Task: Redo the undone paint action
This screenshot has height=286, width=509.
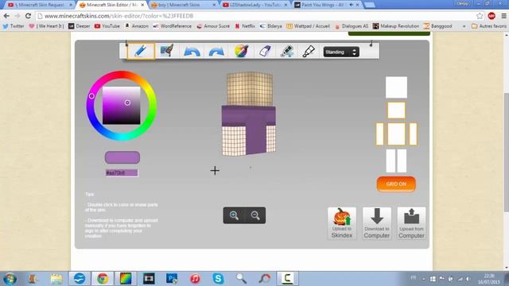Action: (x=216, y=52)
